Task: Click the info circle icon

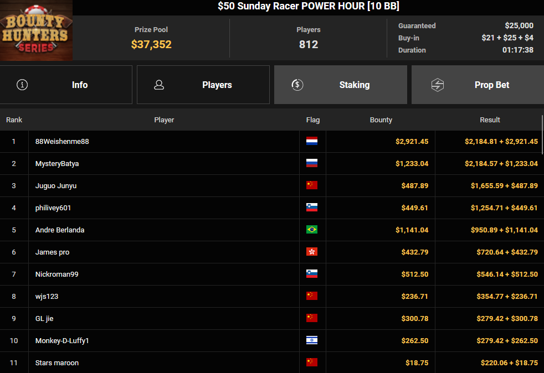Action: pos(22,85)
